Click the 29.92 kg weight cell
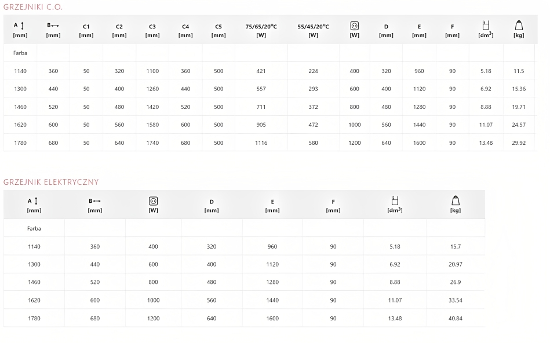This screenshot has height=343, width=550. click(519, 143)
